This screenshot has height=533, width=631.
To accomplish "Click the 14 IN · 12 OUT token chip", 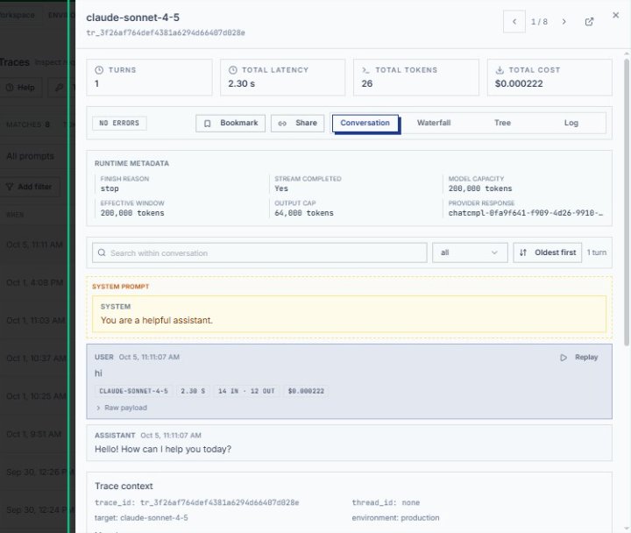I will pos(246,391).
